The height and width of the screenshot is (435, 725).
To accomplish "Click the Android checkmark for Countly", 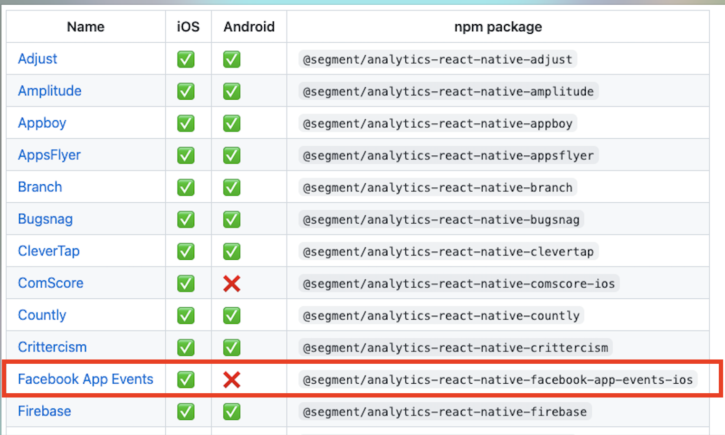I will pyautogui.click(x=231, y=315).
